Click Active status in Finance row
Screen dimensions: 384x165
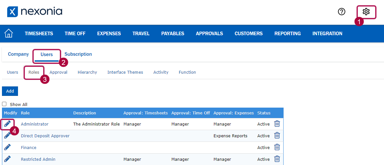(264, 147)
